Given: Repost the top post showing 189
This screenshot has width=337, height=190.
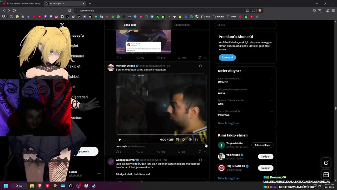Looking at the screenshot, I should (140, 58).
